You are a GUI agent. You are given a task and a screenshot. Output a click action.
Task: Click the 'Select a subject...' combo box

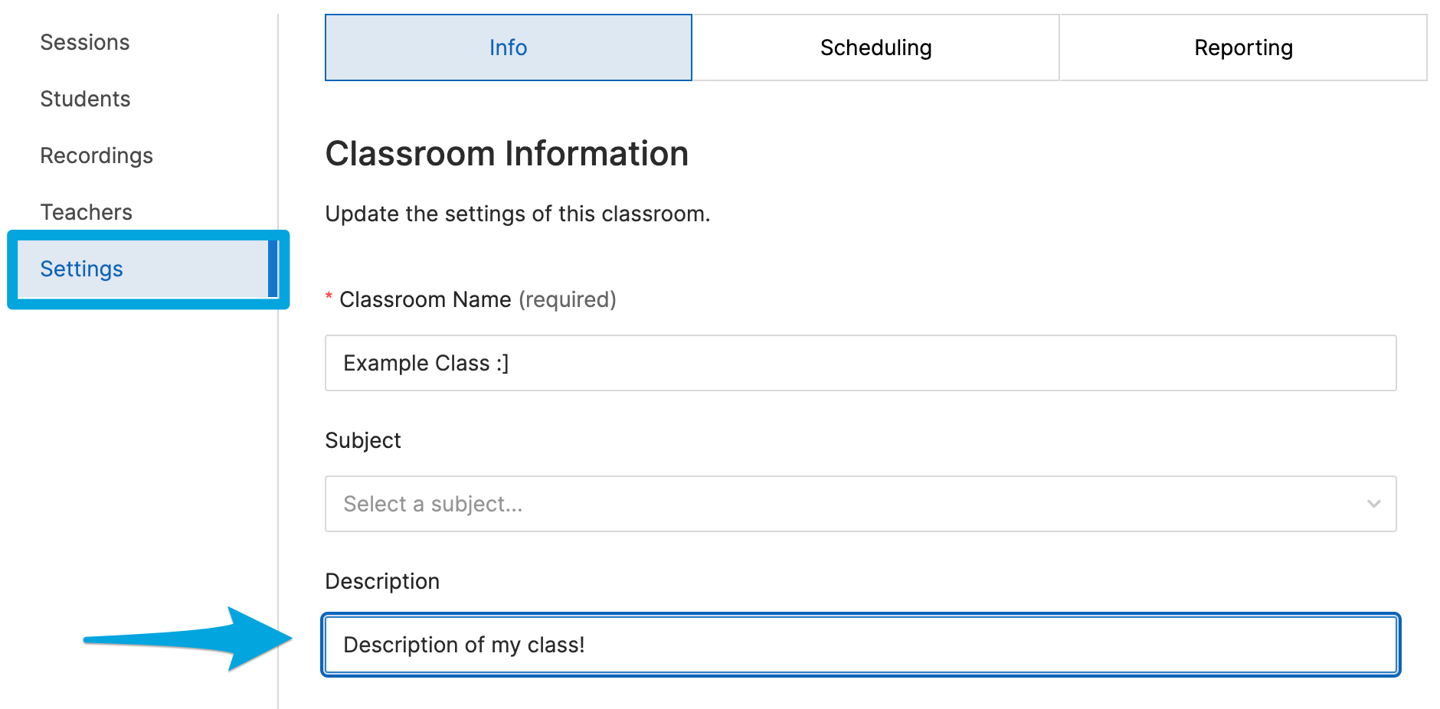click(689, 504)
